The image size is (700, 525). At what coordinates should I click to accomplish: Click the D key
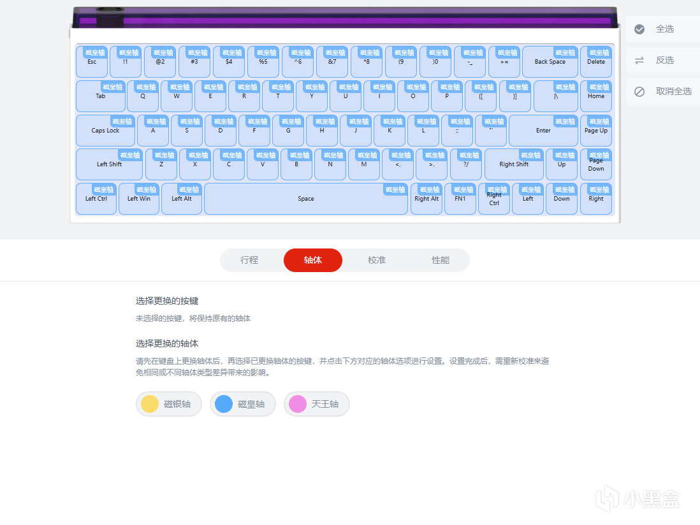pyautogui.click(x=221, y=130)
